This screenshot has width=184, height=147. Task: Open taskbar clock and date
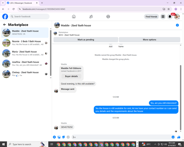171,144
